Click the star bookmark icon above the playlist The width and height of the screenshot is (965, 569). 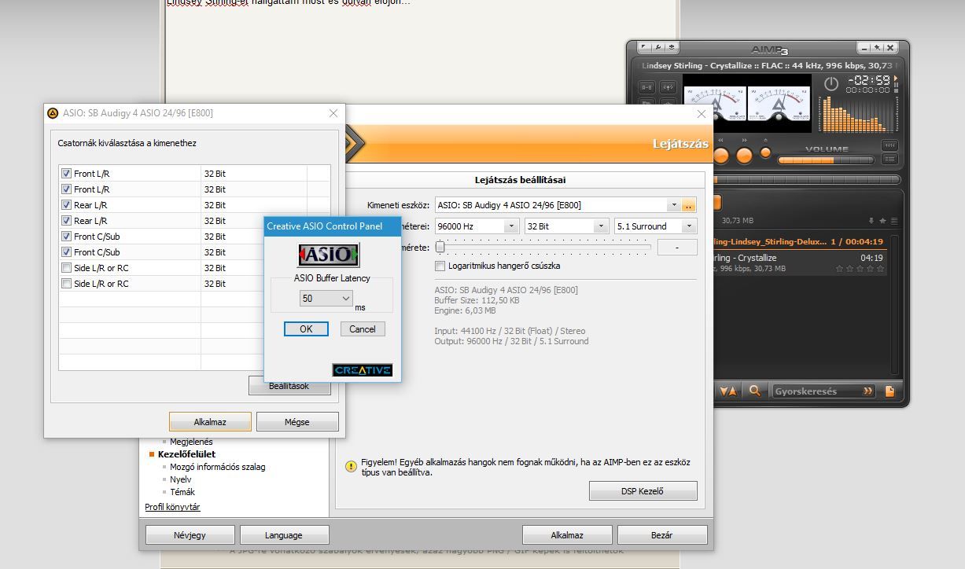click(882, 221)
